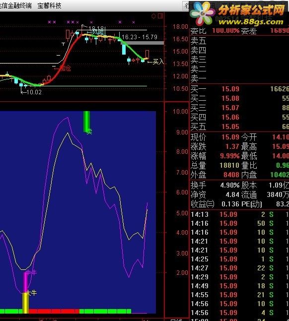Click the split-panel icon beside the diamond
The image size is (289, 321).
point(160,16)
